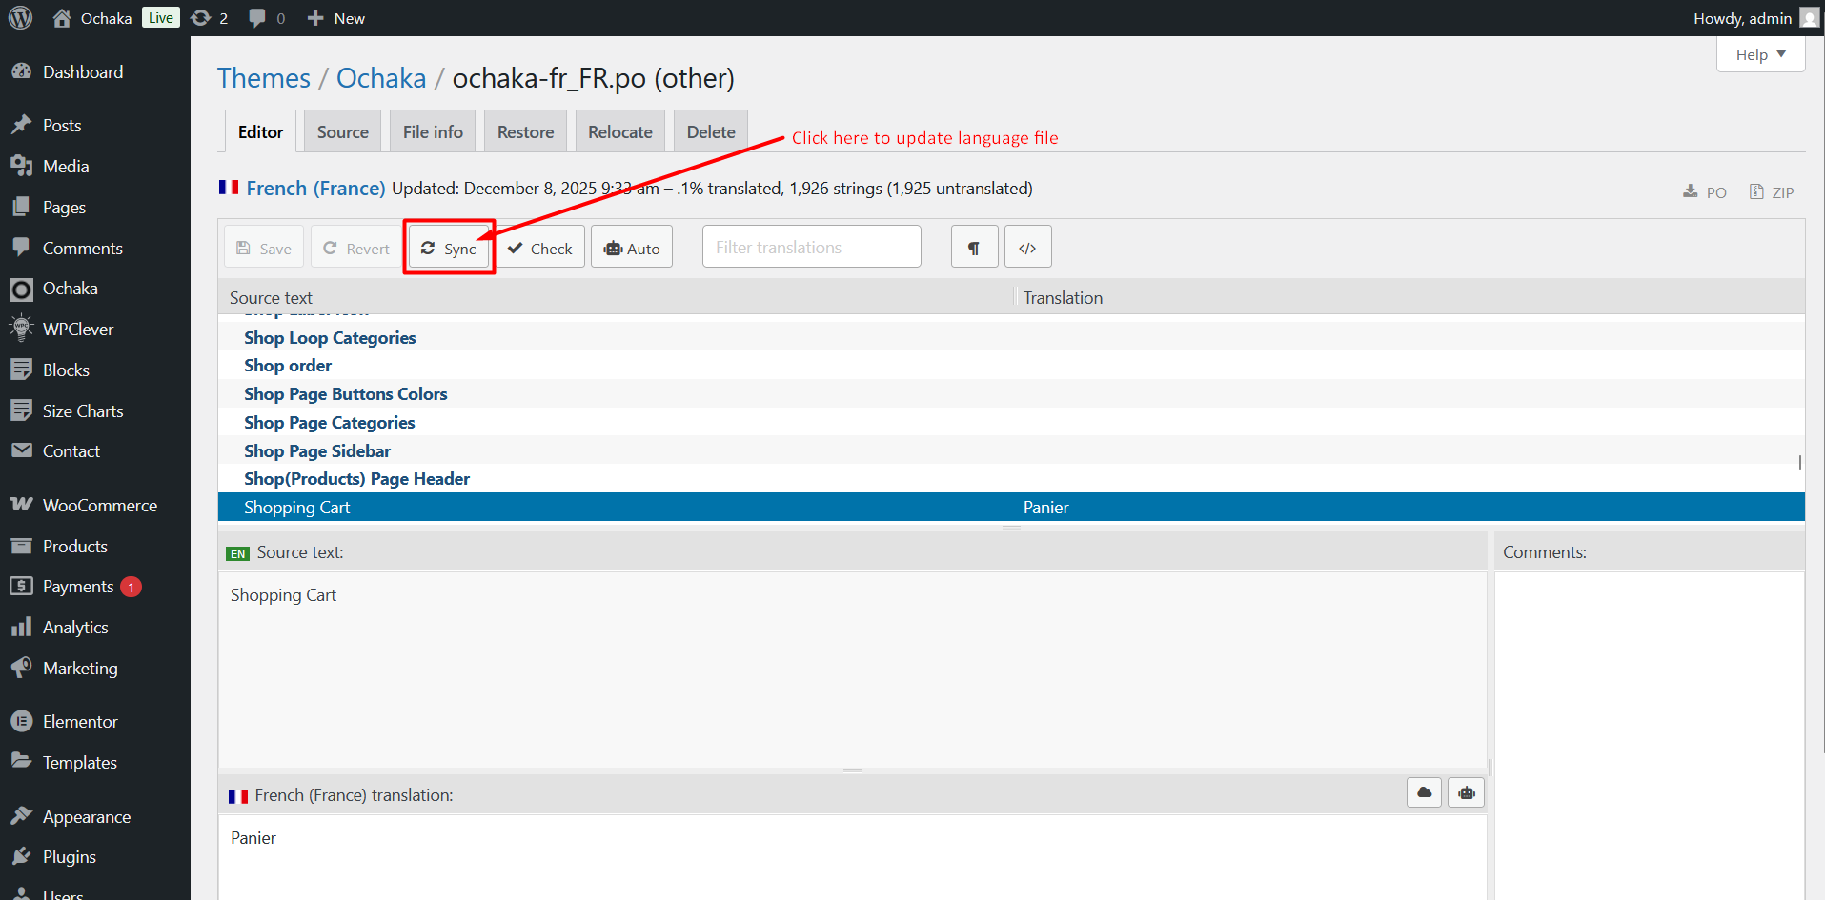
Task: Open the updates indicator in admin bar
Action: click(x=209, y=18)
